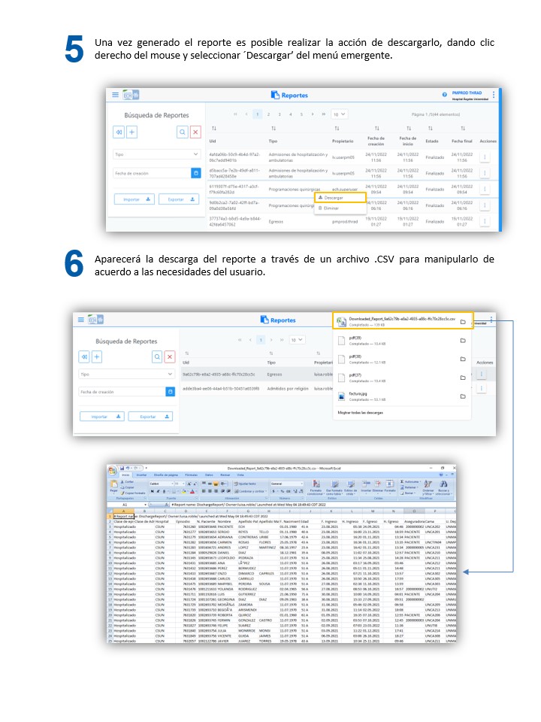Click the plus add-filter icon in step 5 panel
Screen dimensions: 541x722
(132, 132)
